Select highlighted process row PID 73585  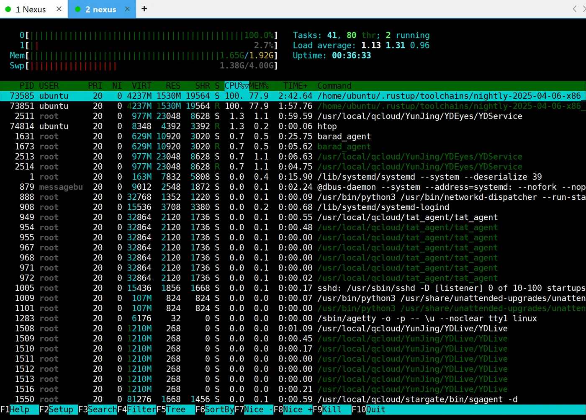pos(293,96)
